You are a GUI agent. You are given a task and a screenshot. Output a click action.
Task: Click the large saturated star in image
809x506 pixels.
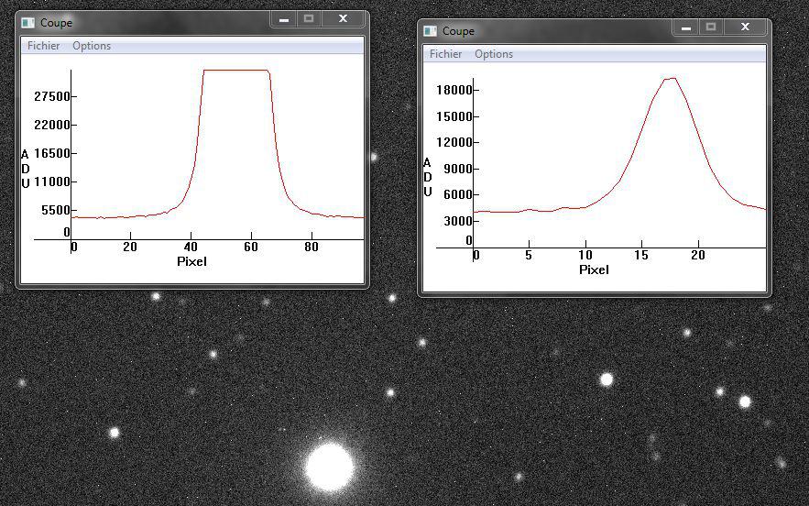(x=329, y=467)
